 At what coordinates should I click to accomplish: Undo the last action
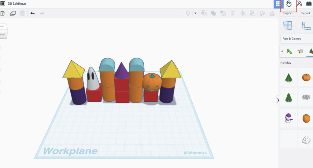(32, 13)
